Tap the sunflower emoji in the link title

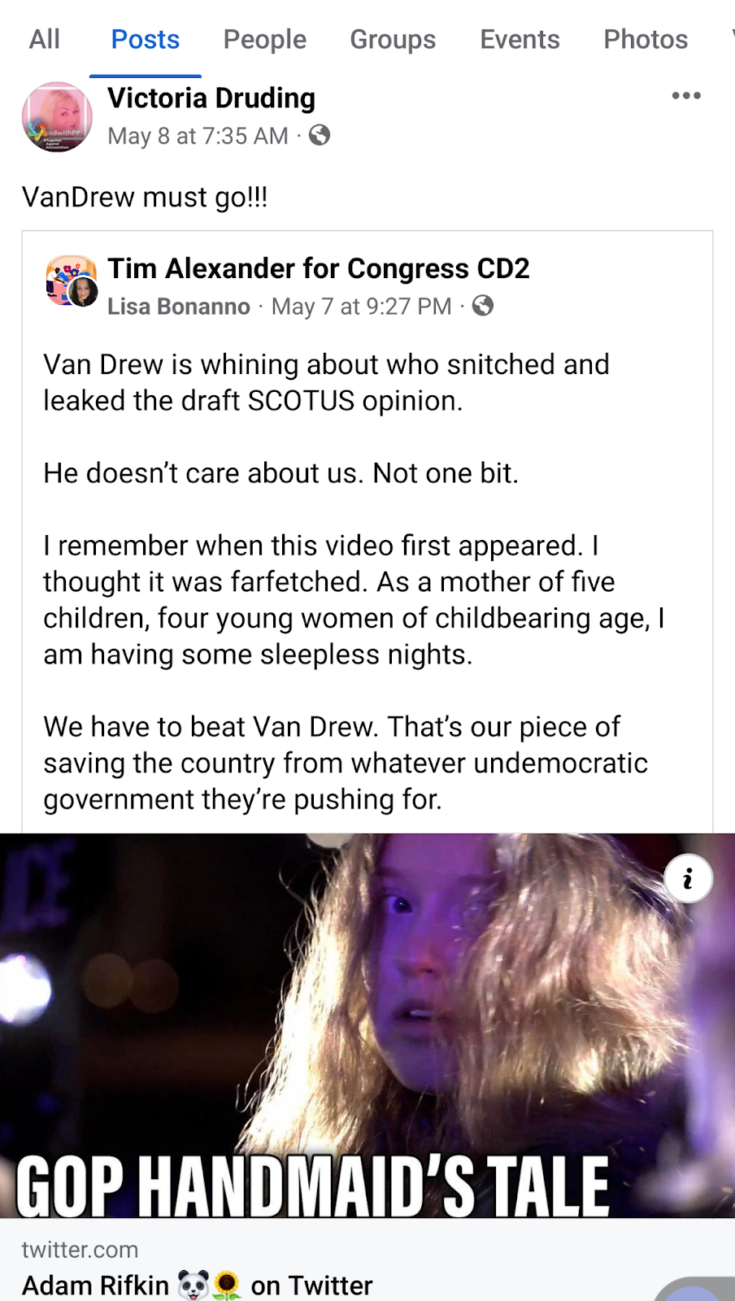click(x=227, y=1286)
